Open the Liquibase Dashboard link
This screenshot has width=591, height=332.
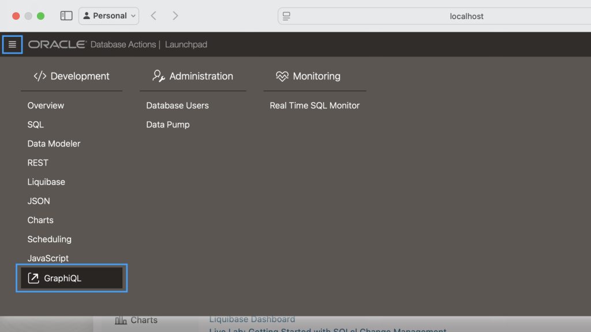pyautogui.click(x=252, y=319)
